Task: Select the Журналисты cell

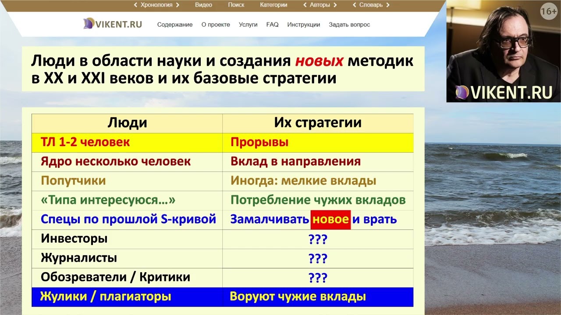Action: [127, 258]
